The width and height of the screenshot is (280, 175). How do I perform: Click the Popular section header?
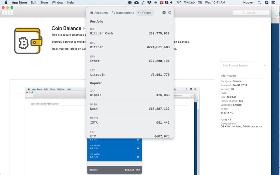96,83
